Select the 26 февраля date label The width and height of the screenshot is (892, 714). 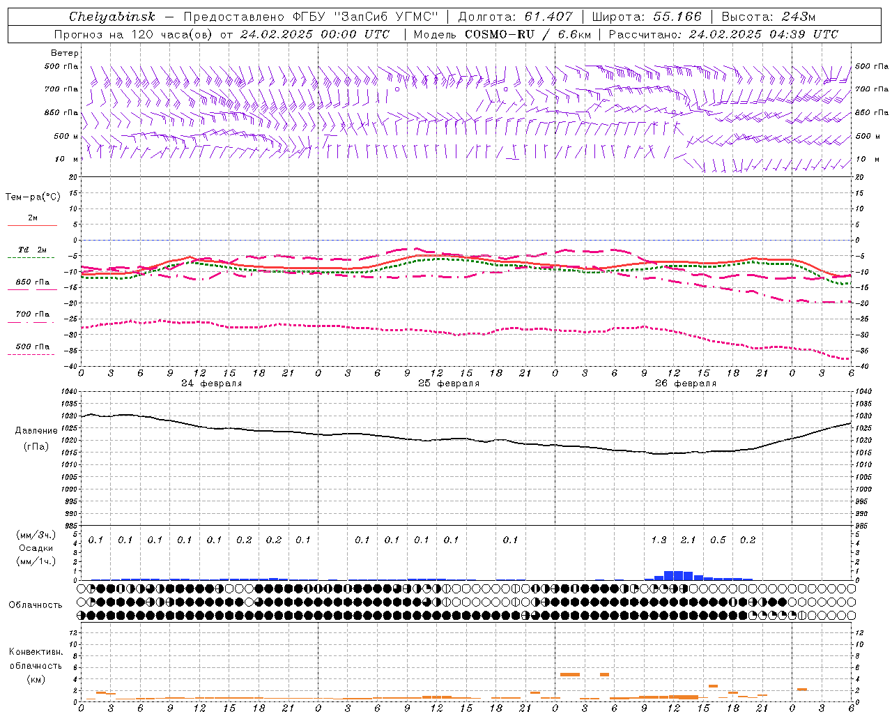686,383
